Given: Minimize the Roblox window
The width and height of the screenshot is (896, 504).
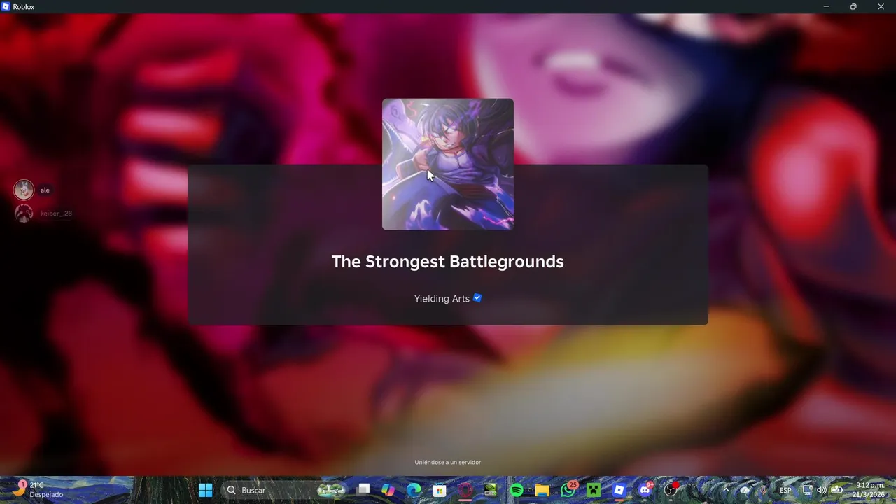Looking at the screenshot, I should (x=826, y=6).
